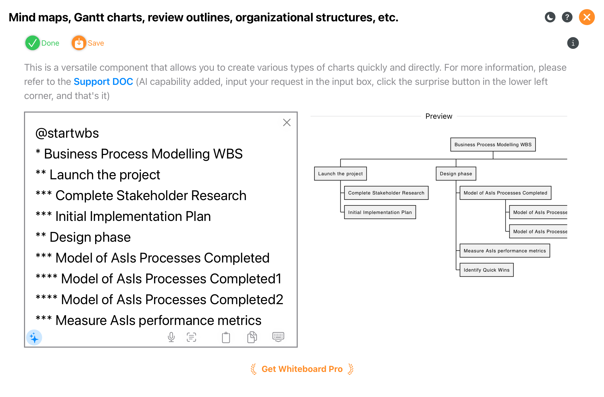
Task: Select the Launch the project node
Action: click(340, 173)
